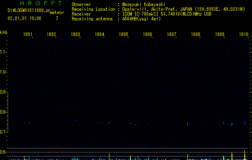Viewport: 252px width, 160px height.
Task: Click the red echo right of 1804
Action: point(109,123)
